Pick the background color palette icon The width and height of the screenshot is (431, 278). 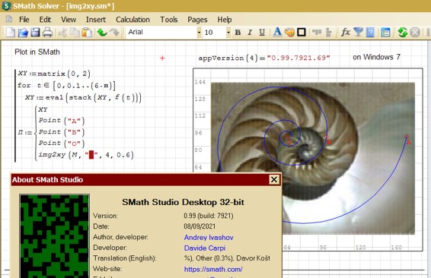coord(289,33)
